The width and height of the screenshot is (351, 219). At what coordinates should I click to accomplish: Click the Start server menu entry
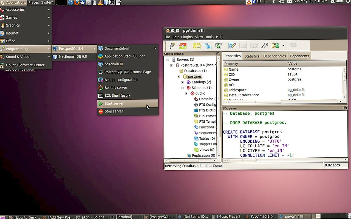click(x=128, y=103)
